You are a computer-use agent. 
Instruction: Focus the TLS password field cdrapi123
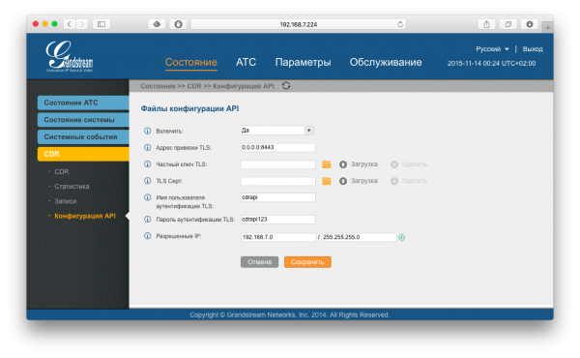click(278, 220)
